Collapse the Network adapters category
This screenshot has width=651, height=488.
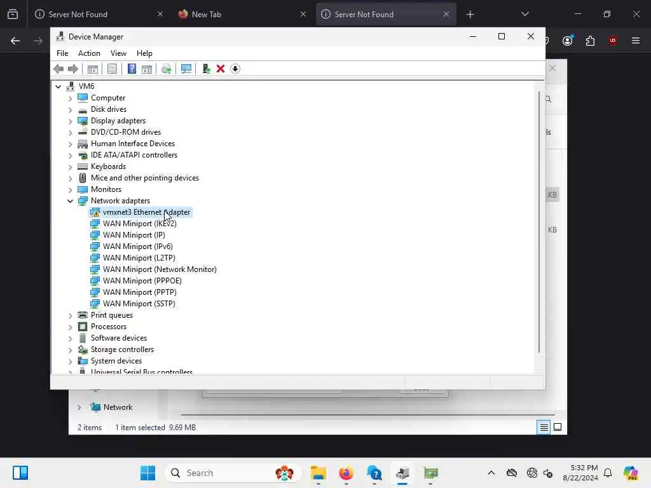[x=70, y=201]
